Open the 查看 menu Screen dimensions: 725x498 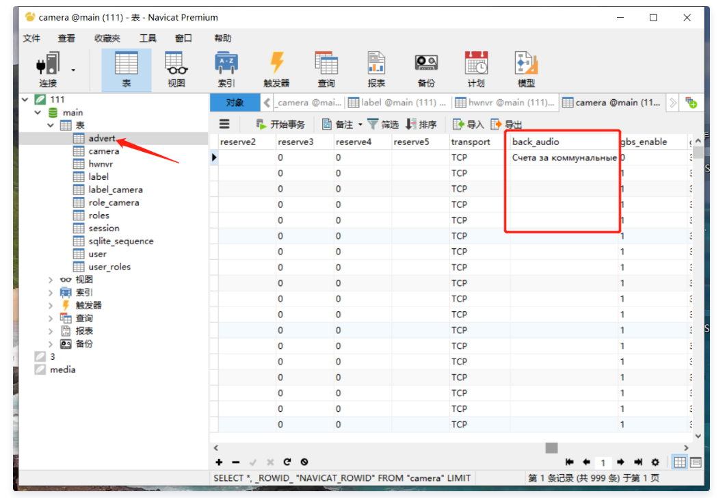click(66, 38)
